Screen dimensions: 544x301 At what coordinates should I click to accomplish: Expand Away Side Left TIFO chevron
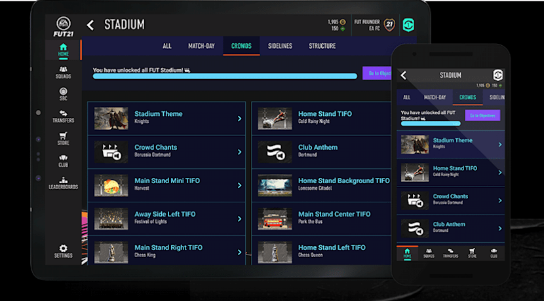[x=239, y=219]
